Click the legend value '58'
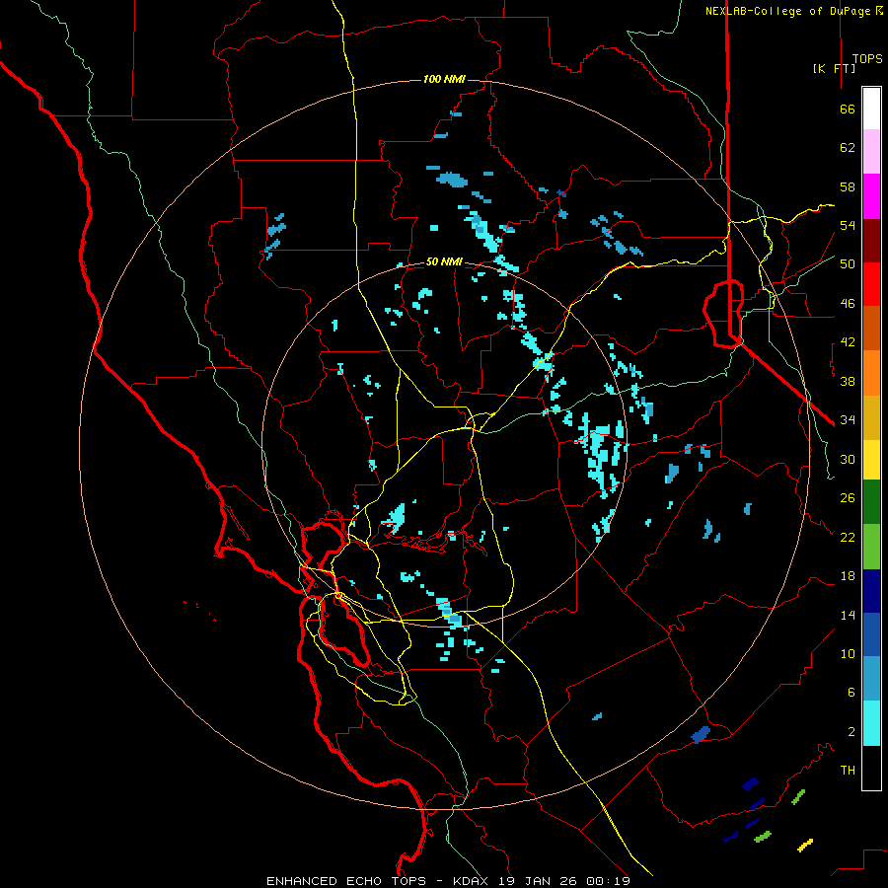 click(848, 186)
